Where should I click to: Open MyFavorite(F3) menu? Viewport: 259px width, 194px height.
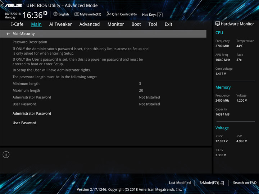91,14
